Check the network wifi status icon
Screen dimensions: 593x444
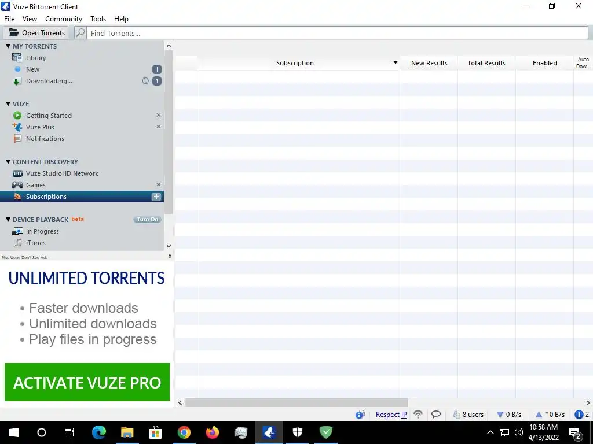pyautogui.click(x=418, y=414)
